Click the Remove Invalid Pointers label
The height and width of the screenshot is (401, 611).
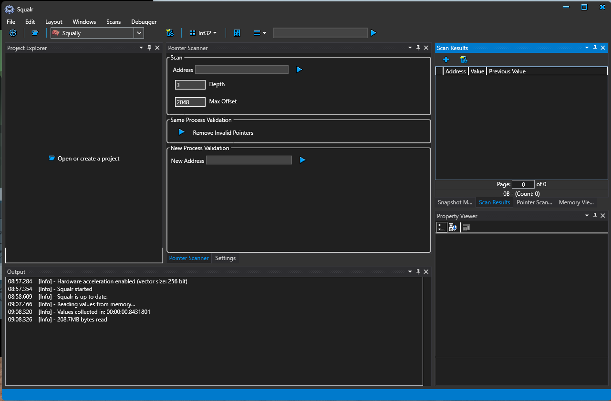pyautogui.click(x=223, y=133)
